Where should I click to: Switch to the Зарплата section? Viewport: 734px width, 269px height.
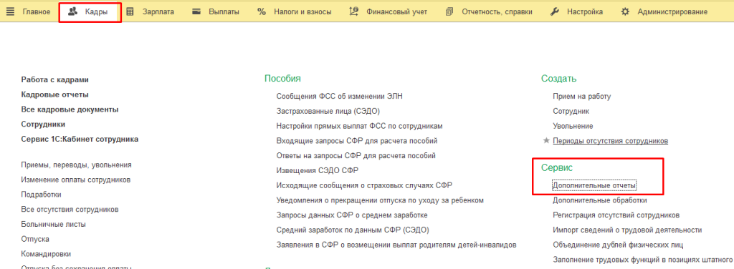point(158,11)
